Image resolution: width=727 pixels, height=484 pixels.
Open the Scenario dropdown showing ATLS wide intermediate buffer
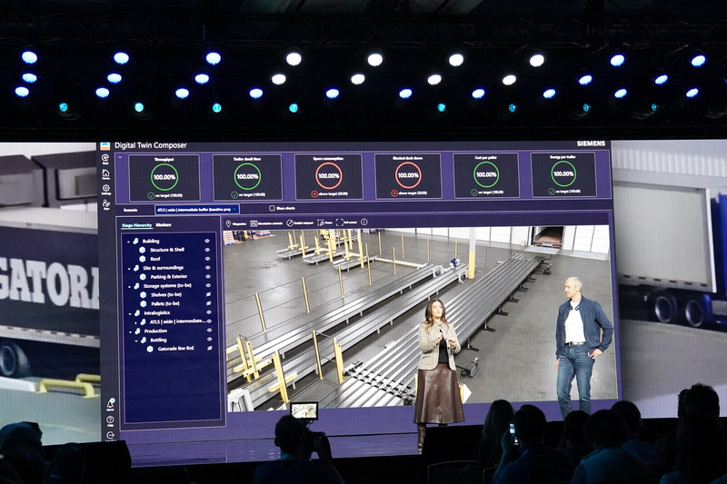pos(196,210)
